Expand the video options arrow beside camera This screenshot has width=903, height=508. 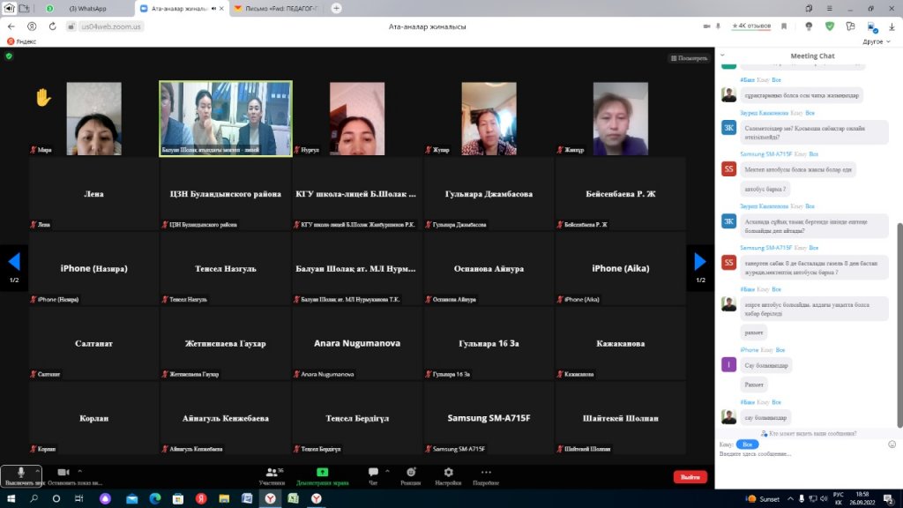[x=79, y=470]
